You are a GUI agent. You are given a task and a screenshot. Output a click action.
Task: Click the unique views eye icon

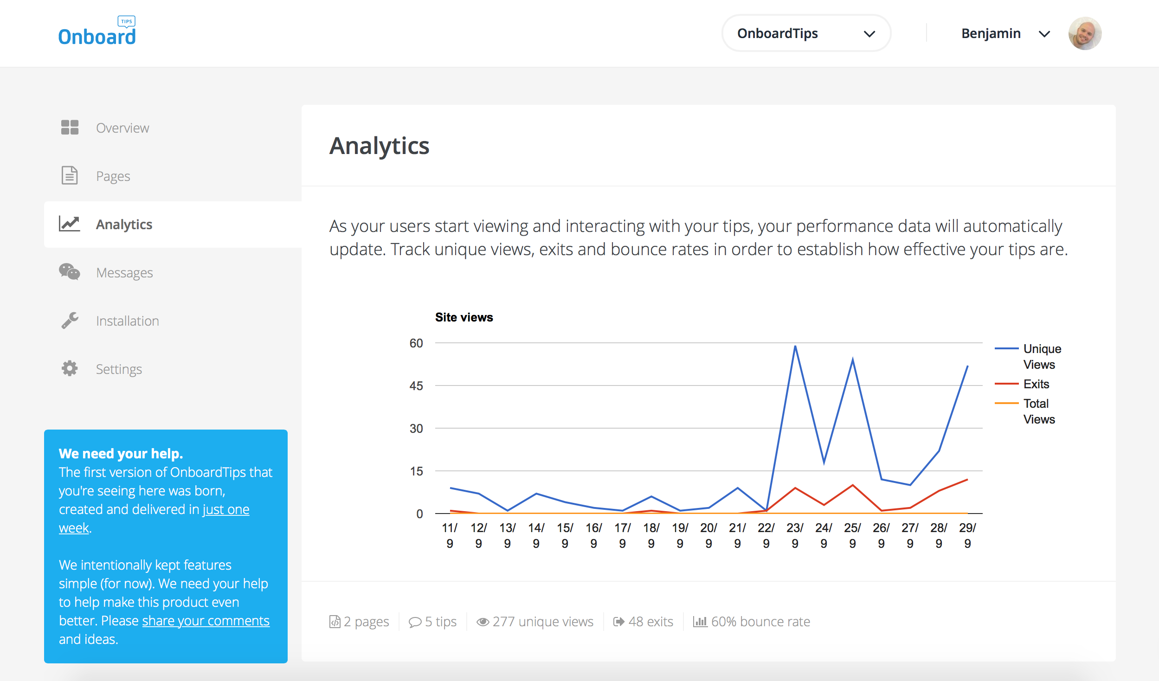point(483,622)
